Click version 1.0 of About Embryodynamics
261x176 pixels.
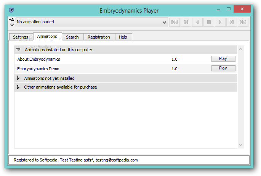coord(175,59)
